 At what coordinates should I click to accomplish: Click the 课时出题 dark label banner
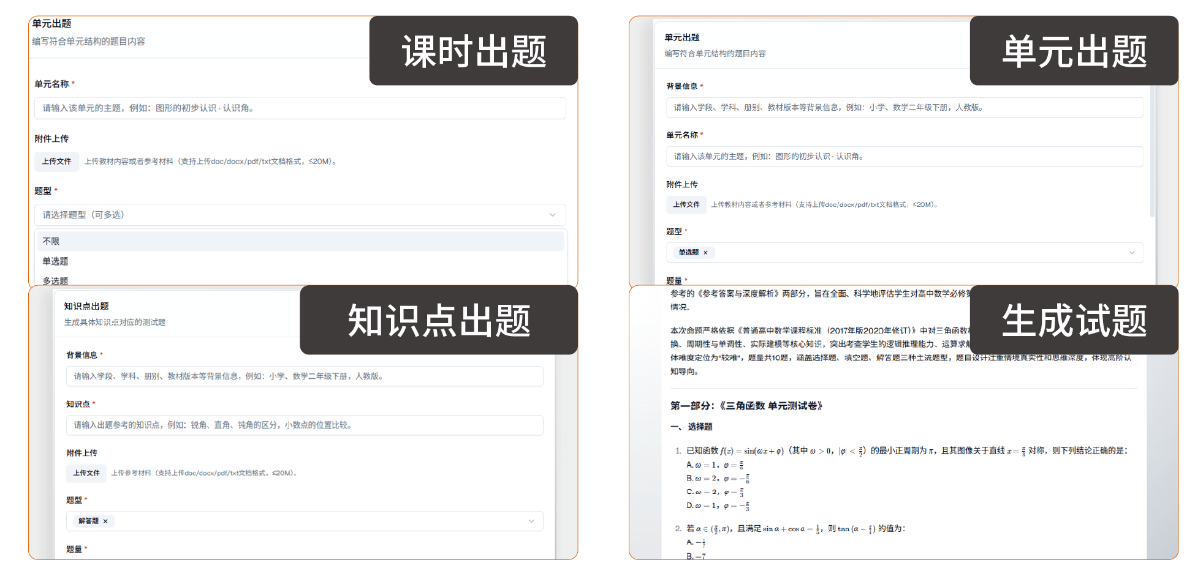473,51
